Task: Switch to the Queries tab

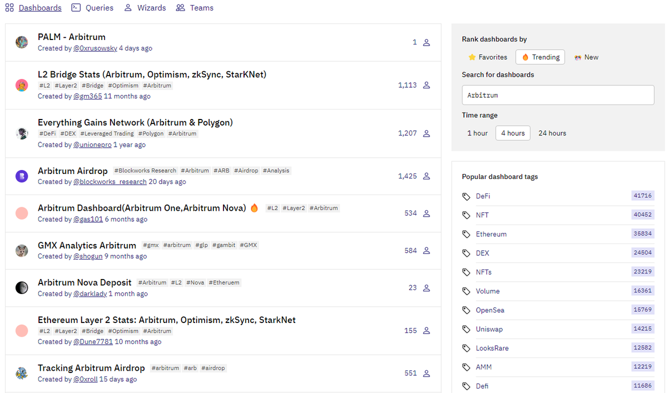Action: [x=99, y=8]
